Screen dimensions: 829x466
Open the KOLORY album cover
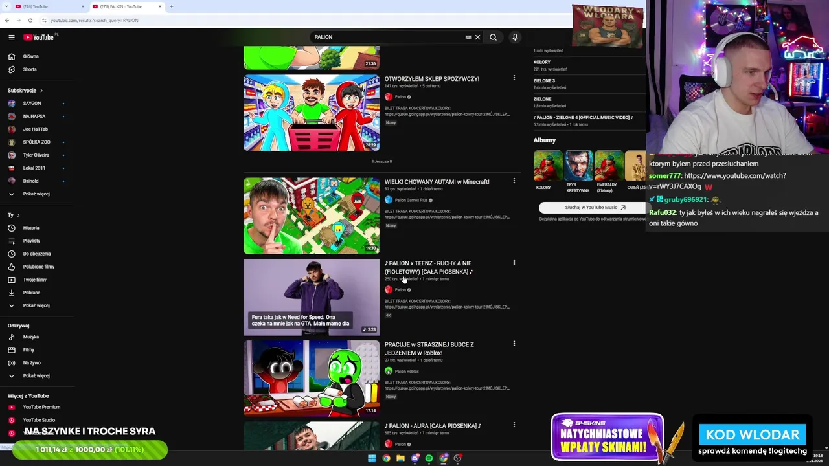click(548, 167)
